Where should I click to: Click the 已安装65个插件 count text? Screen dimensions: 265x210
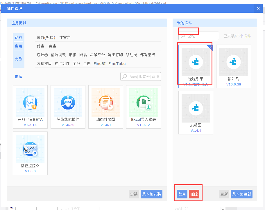(237, 36)
